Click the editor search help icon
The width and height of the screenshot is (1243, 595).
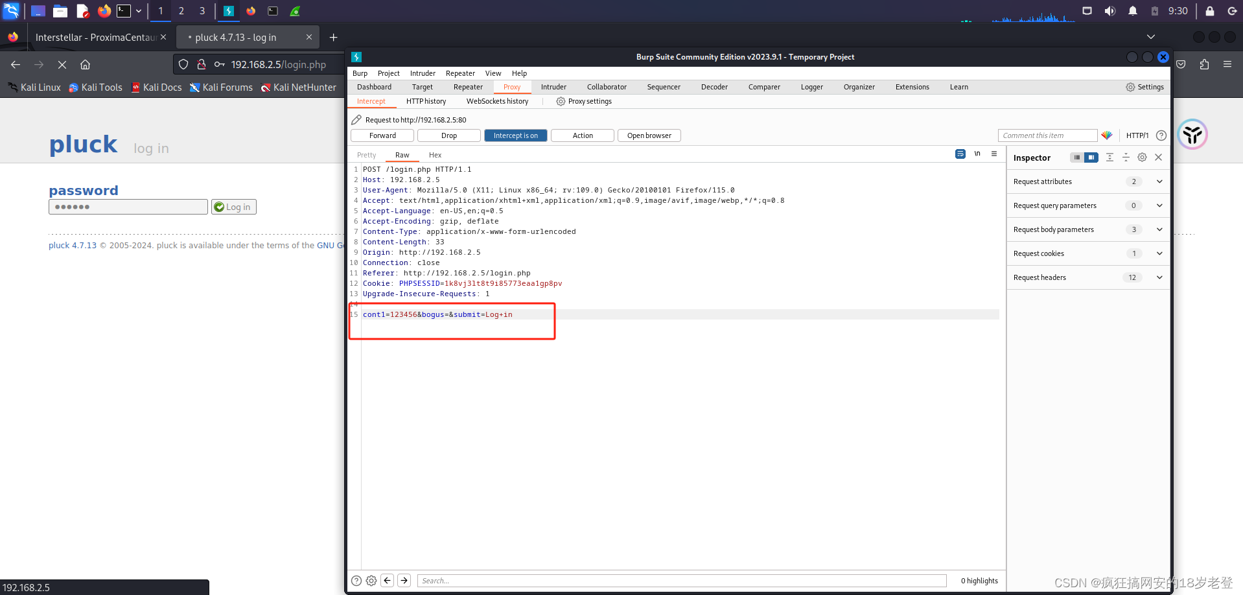click(356, 581)
